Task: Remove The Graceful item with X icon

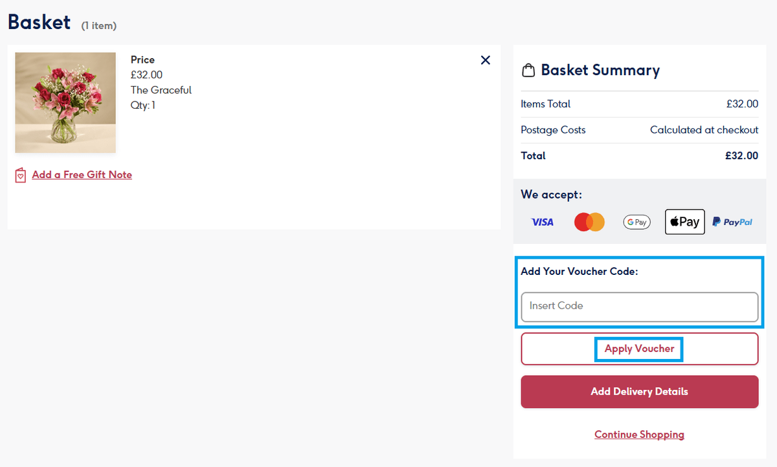Action: pyautogui.click(x=486, y=60)
